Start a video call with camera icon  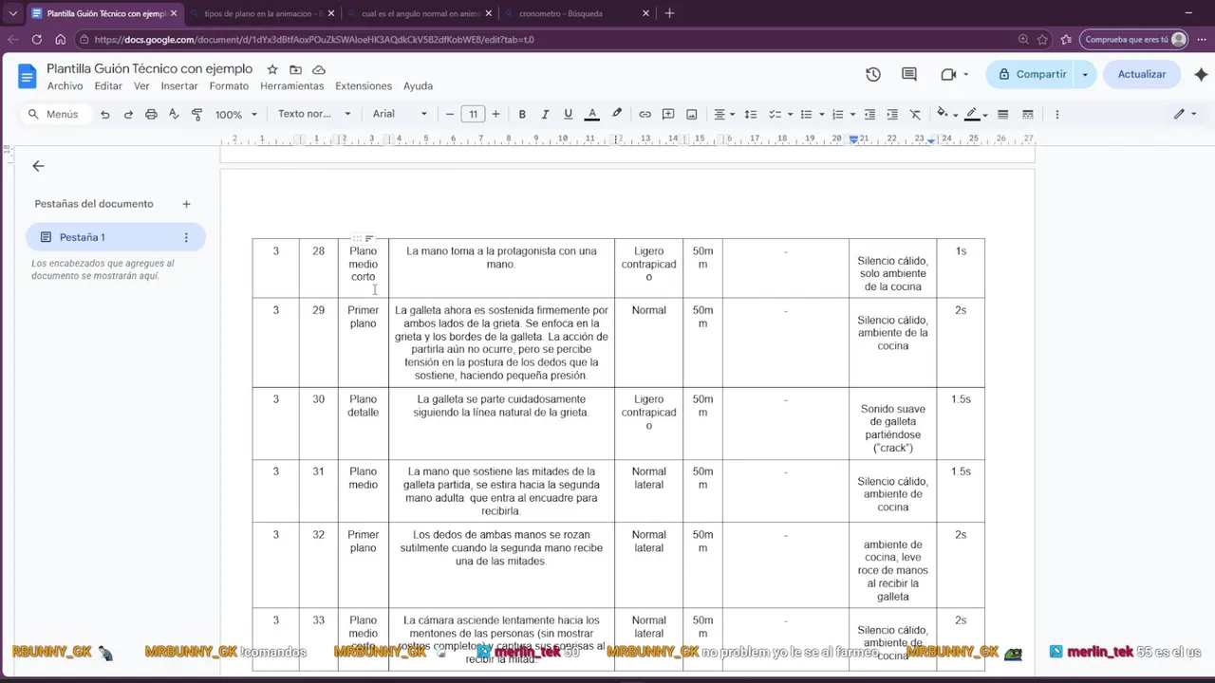948,74
